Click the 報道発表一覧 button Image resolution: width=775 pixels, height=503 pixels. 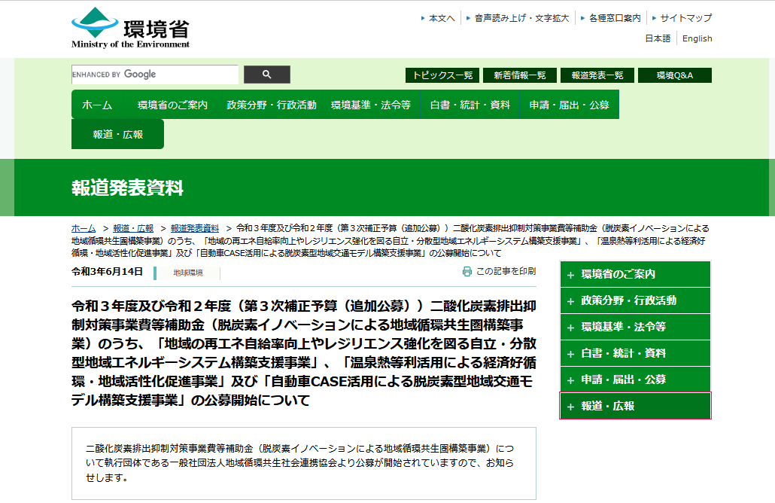click(597, 75)
